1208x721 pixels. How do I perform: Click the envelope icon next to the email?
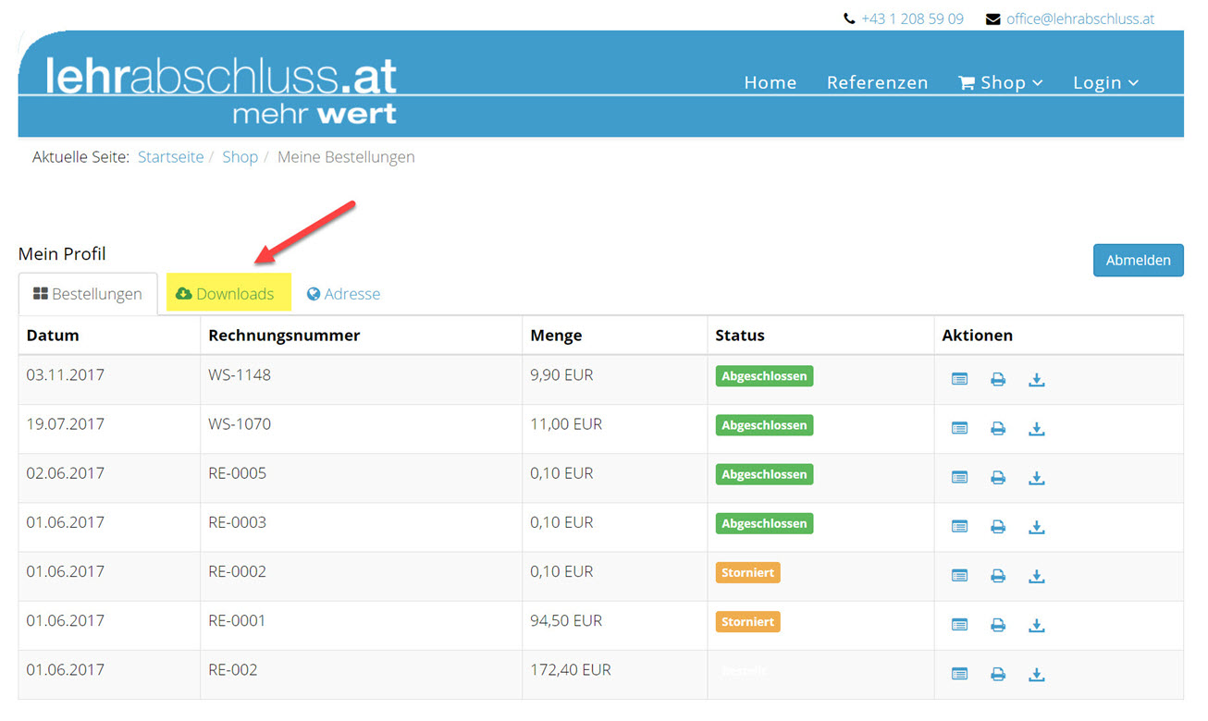point(992,18)
